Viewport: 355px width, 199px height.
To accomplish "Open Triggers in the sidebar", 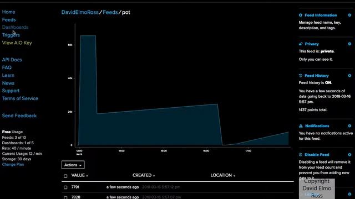I will (x=11, y=35).
